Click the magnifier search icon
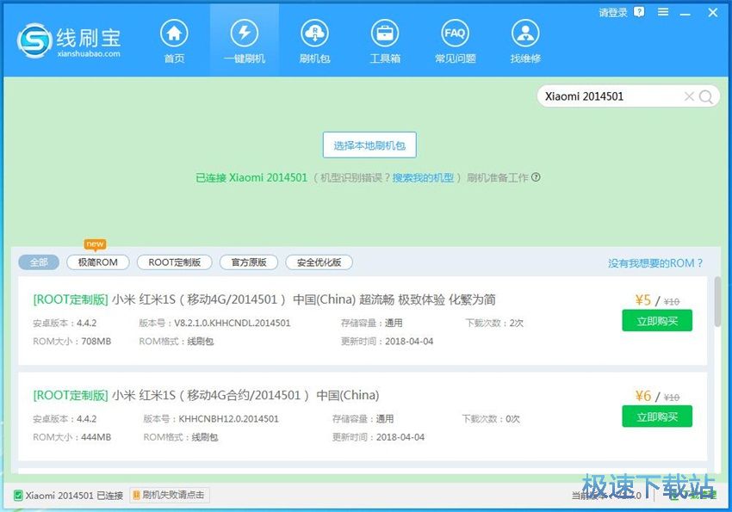The image size is (732, 512). [x=706, y=96]
